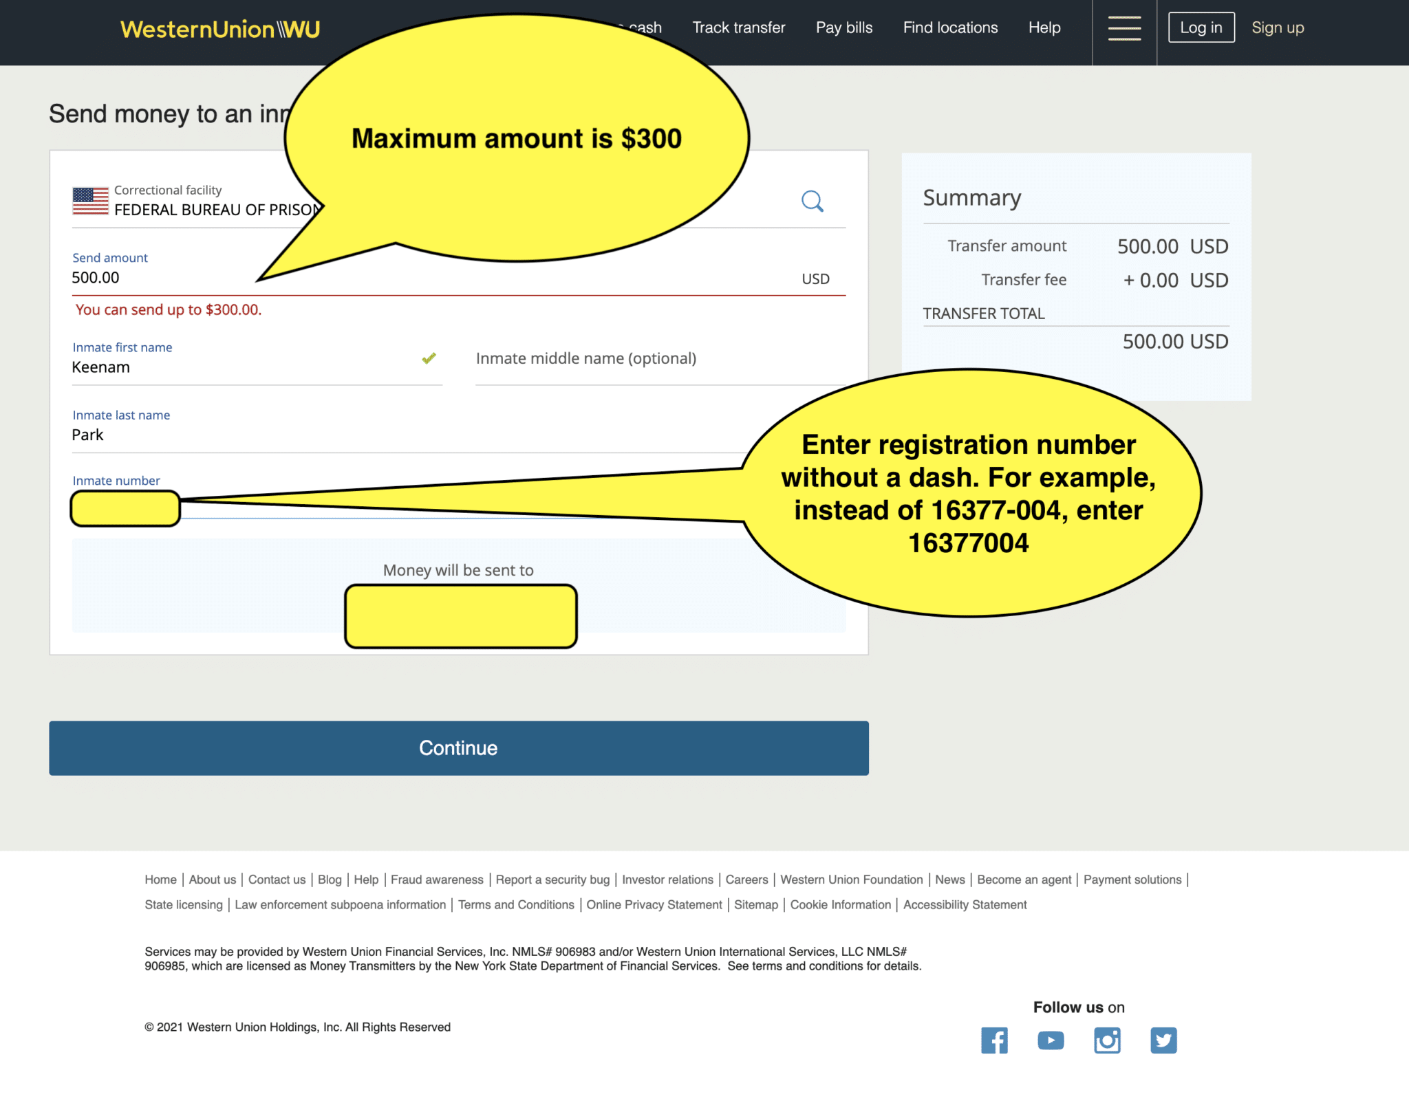
Task: Open the Become an agent link
Action: [1024, 880]
